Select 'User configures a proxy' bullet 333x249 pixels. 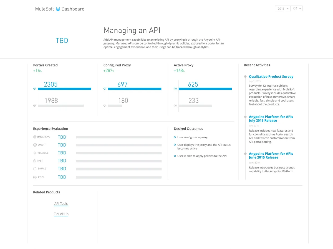175,137
